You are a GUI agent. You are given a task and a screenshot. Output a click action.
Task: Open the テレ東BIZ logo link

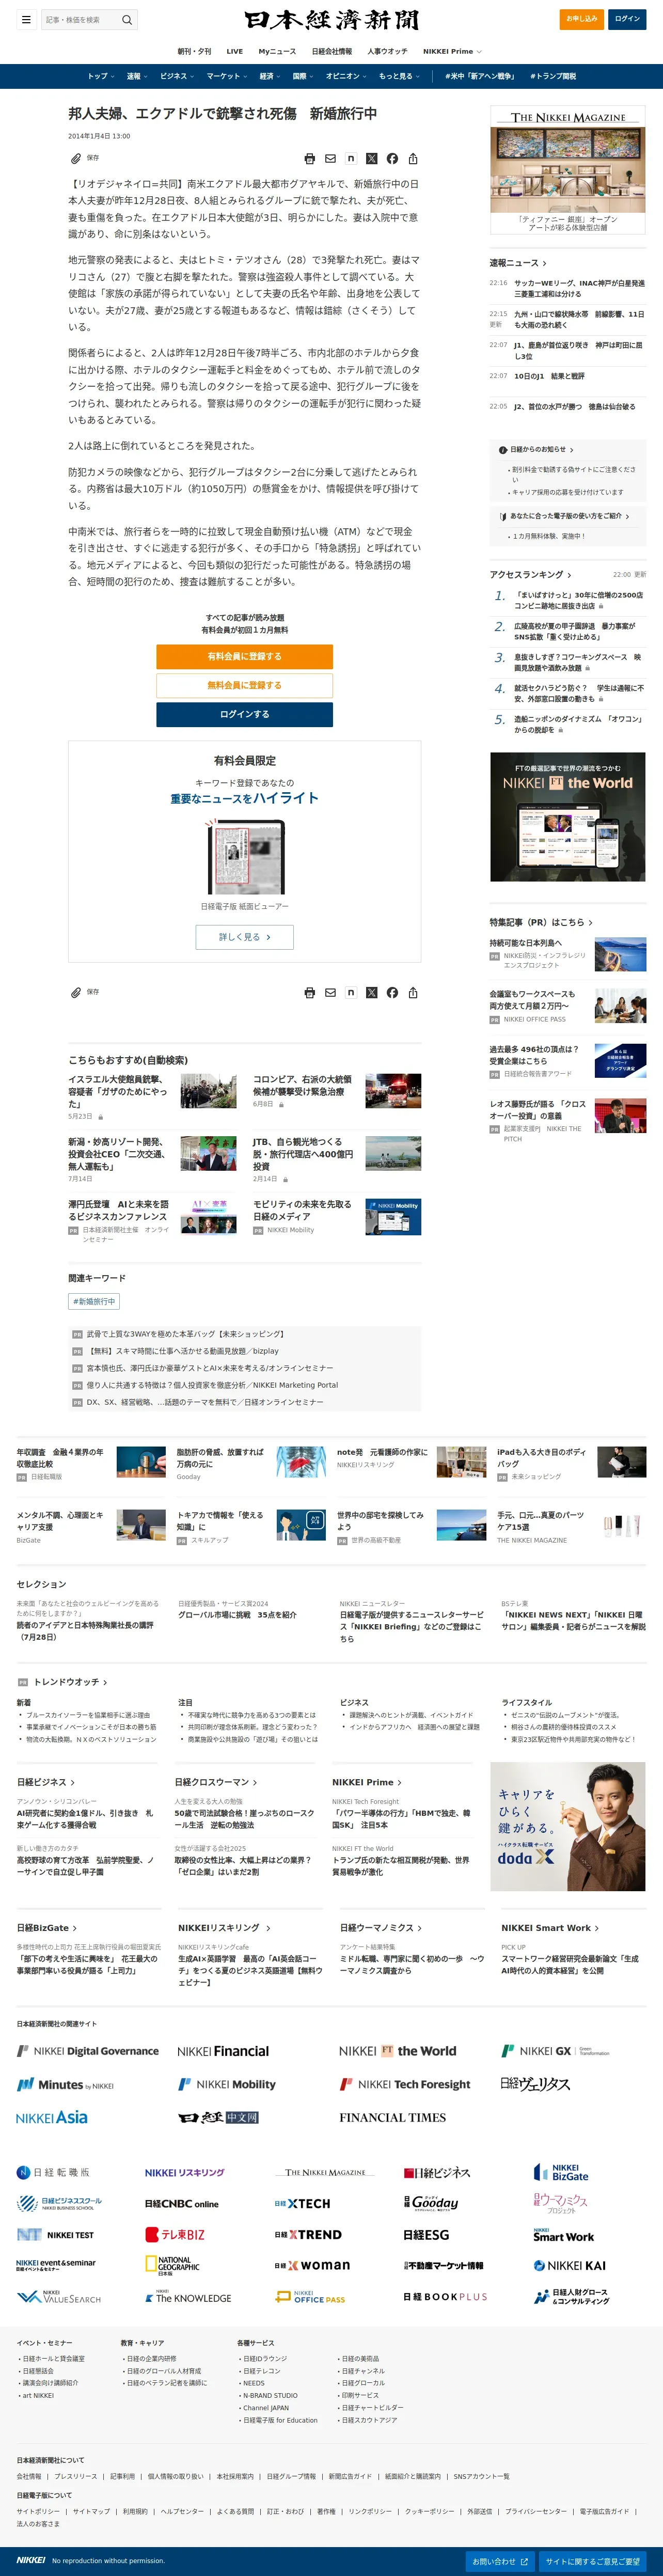175,2234
